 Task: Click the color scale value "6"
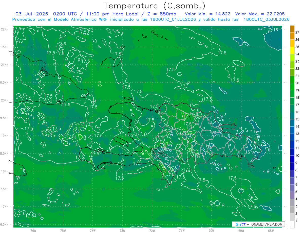pos(296,185)
